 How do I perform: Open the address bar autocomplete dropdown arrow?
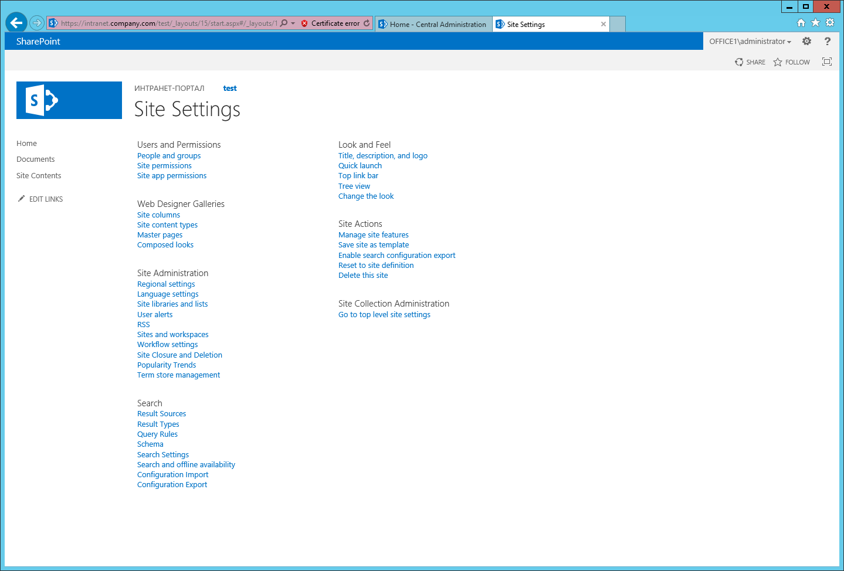tap(293, 23)
